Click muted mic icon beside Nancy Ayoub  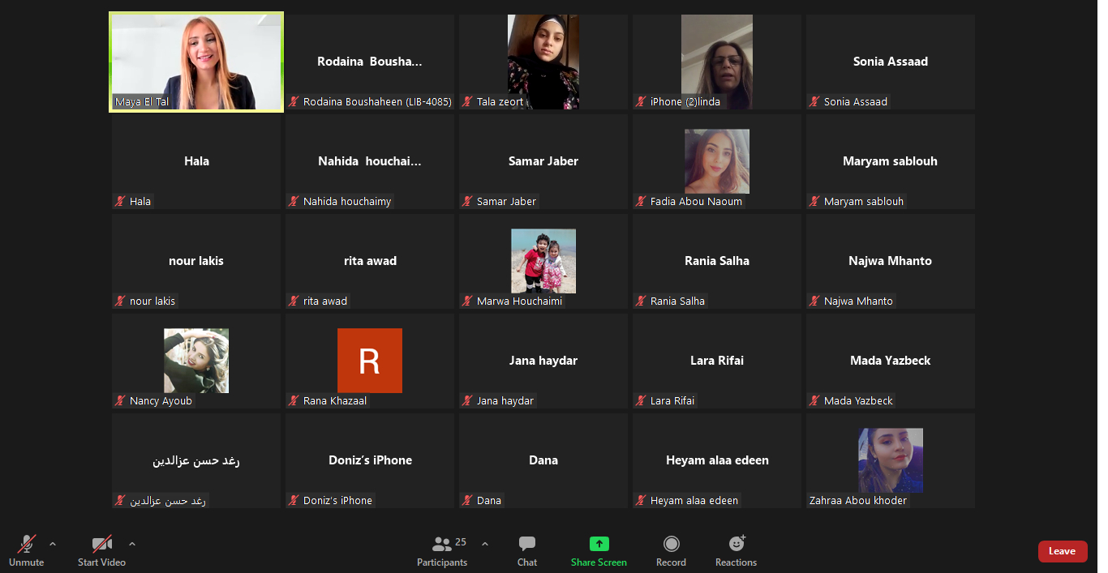(120, 401)
